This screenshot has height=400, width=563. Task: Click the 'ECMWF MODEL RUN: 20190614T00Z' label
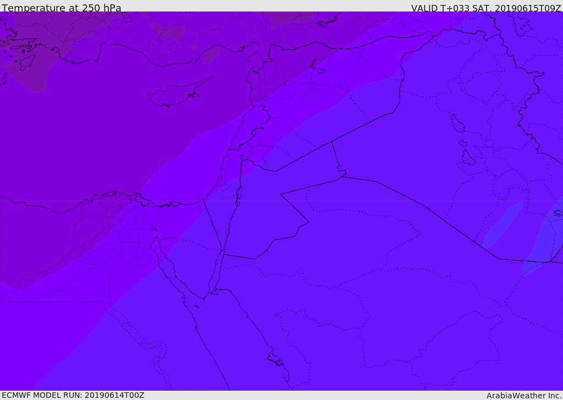[73, 395]
